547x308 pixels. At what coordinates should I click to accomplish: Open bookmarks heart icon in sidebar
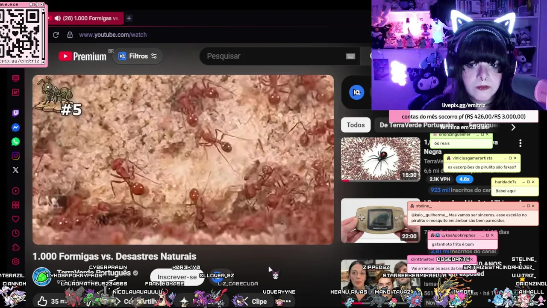(16, 219)
